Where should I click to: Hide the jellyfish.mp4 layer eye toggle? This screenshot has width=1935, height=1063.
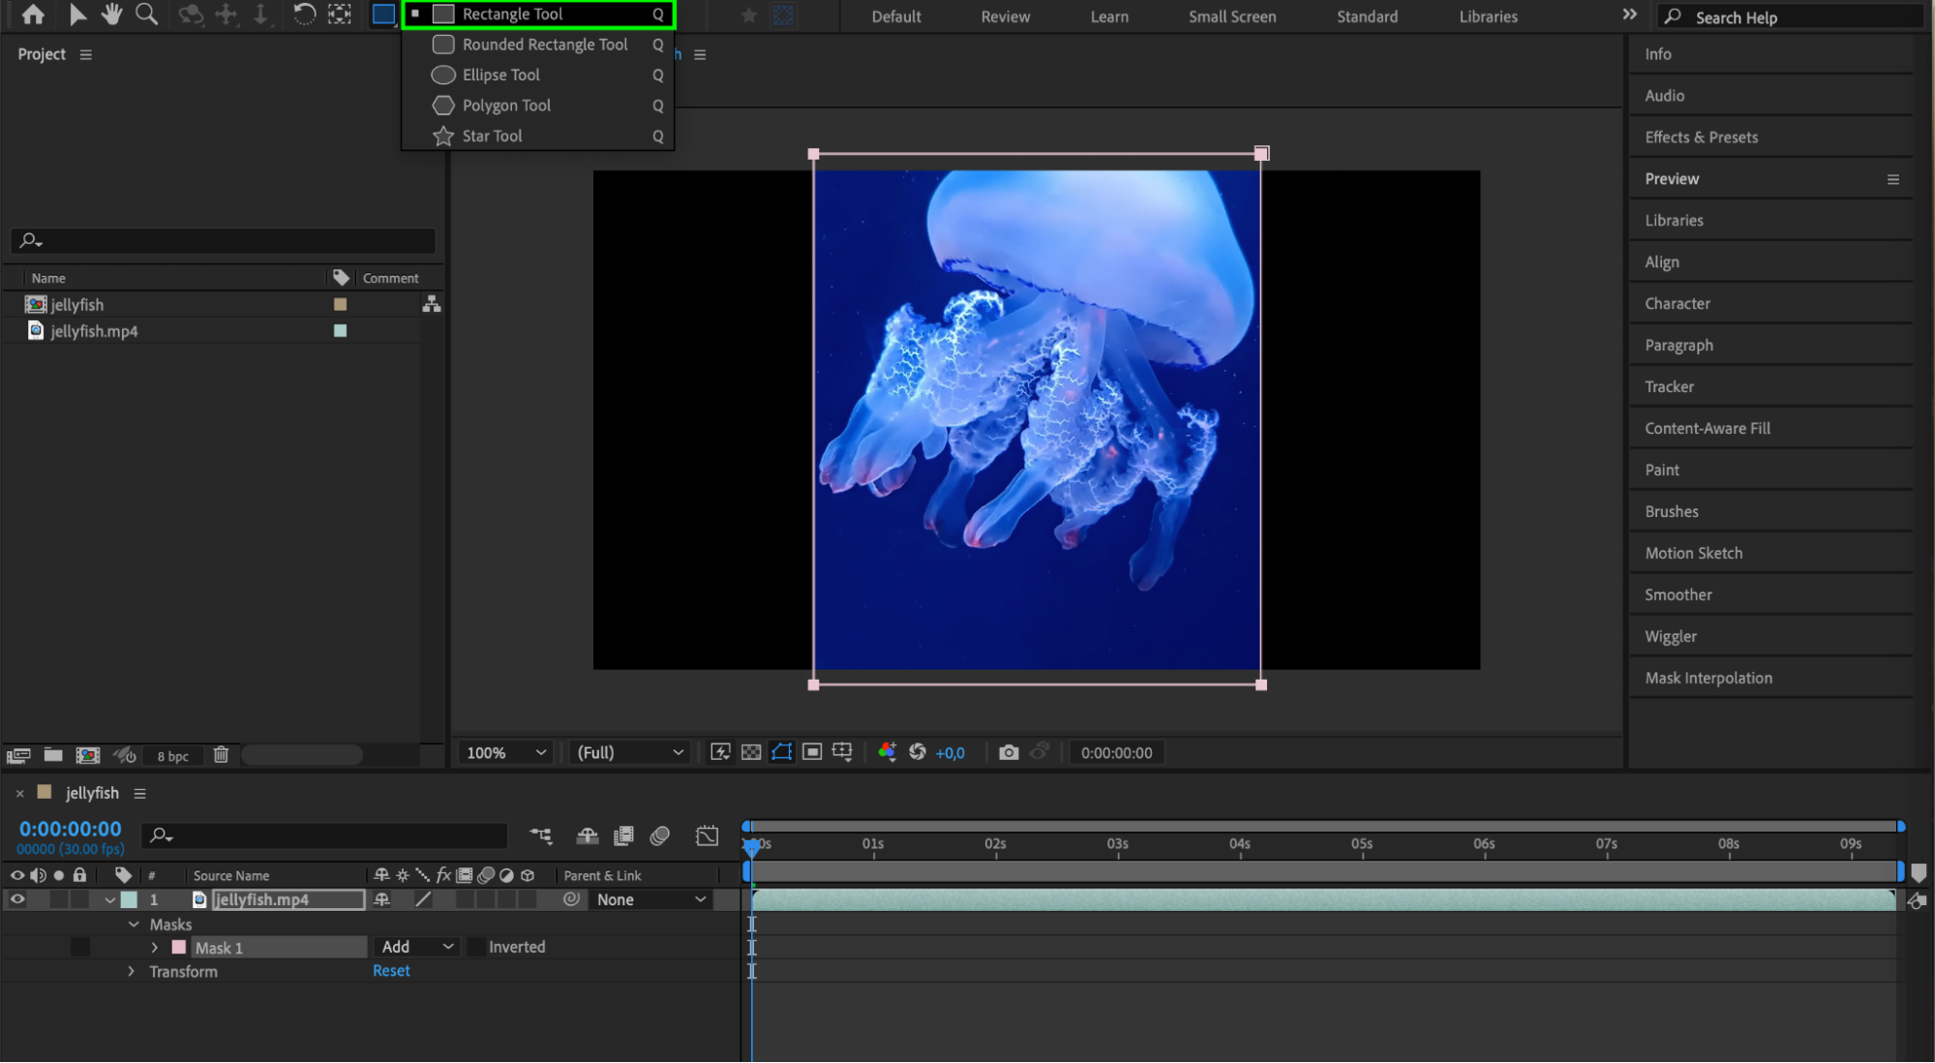[x=17, y=899]
